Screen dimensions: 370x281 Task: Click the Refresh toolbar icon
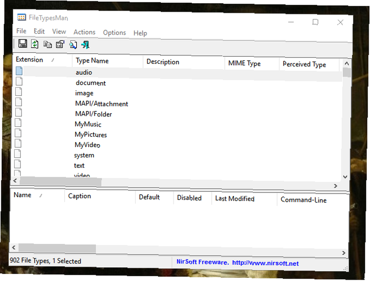(35, 44)
